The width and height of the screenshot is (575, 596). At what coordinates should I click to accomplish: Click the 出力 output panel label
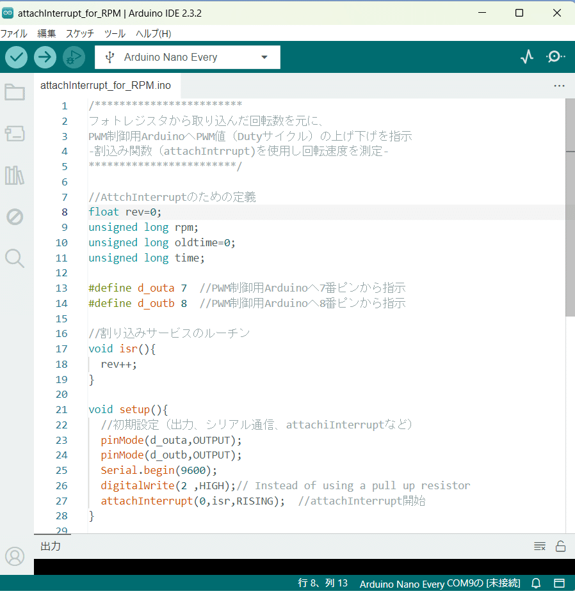pos(51,547)
